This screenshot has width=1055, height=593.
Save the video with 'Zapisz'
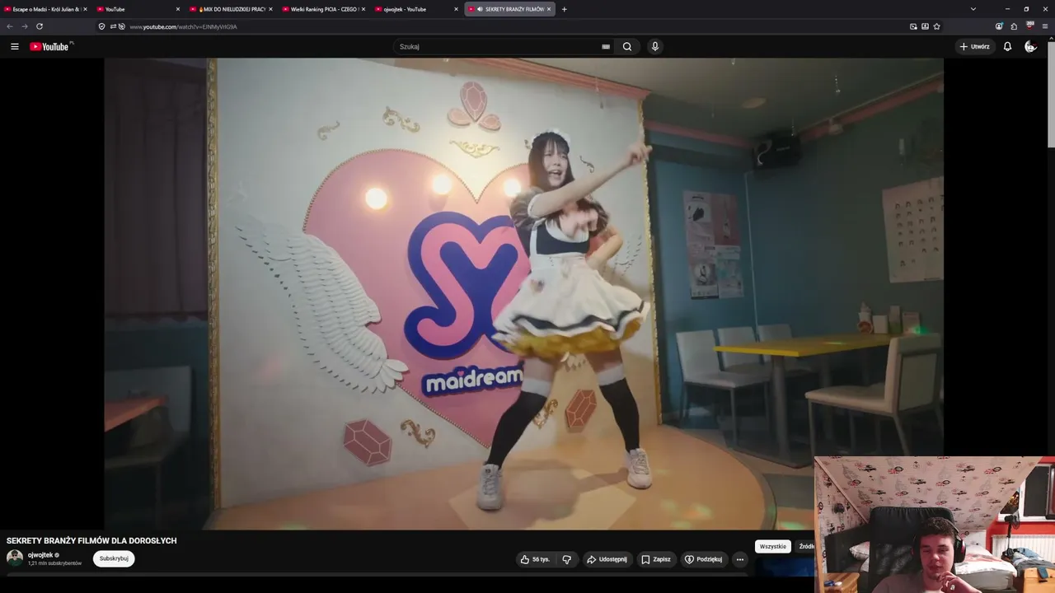pyautogui.click(x=656, y=559)
